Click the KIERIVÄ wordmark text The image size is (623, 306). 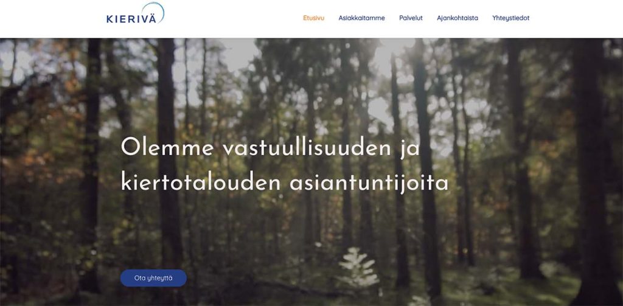coord(131,19)
